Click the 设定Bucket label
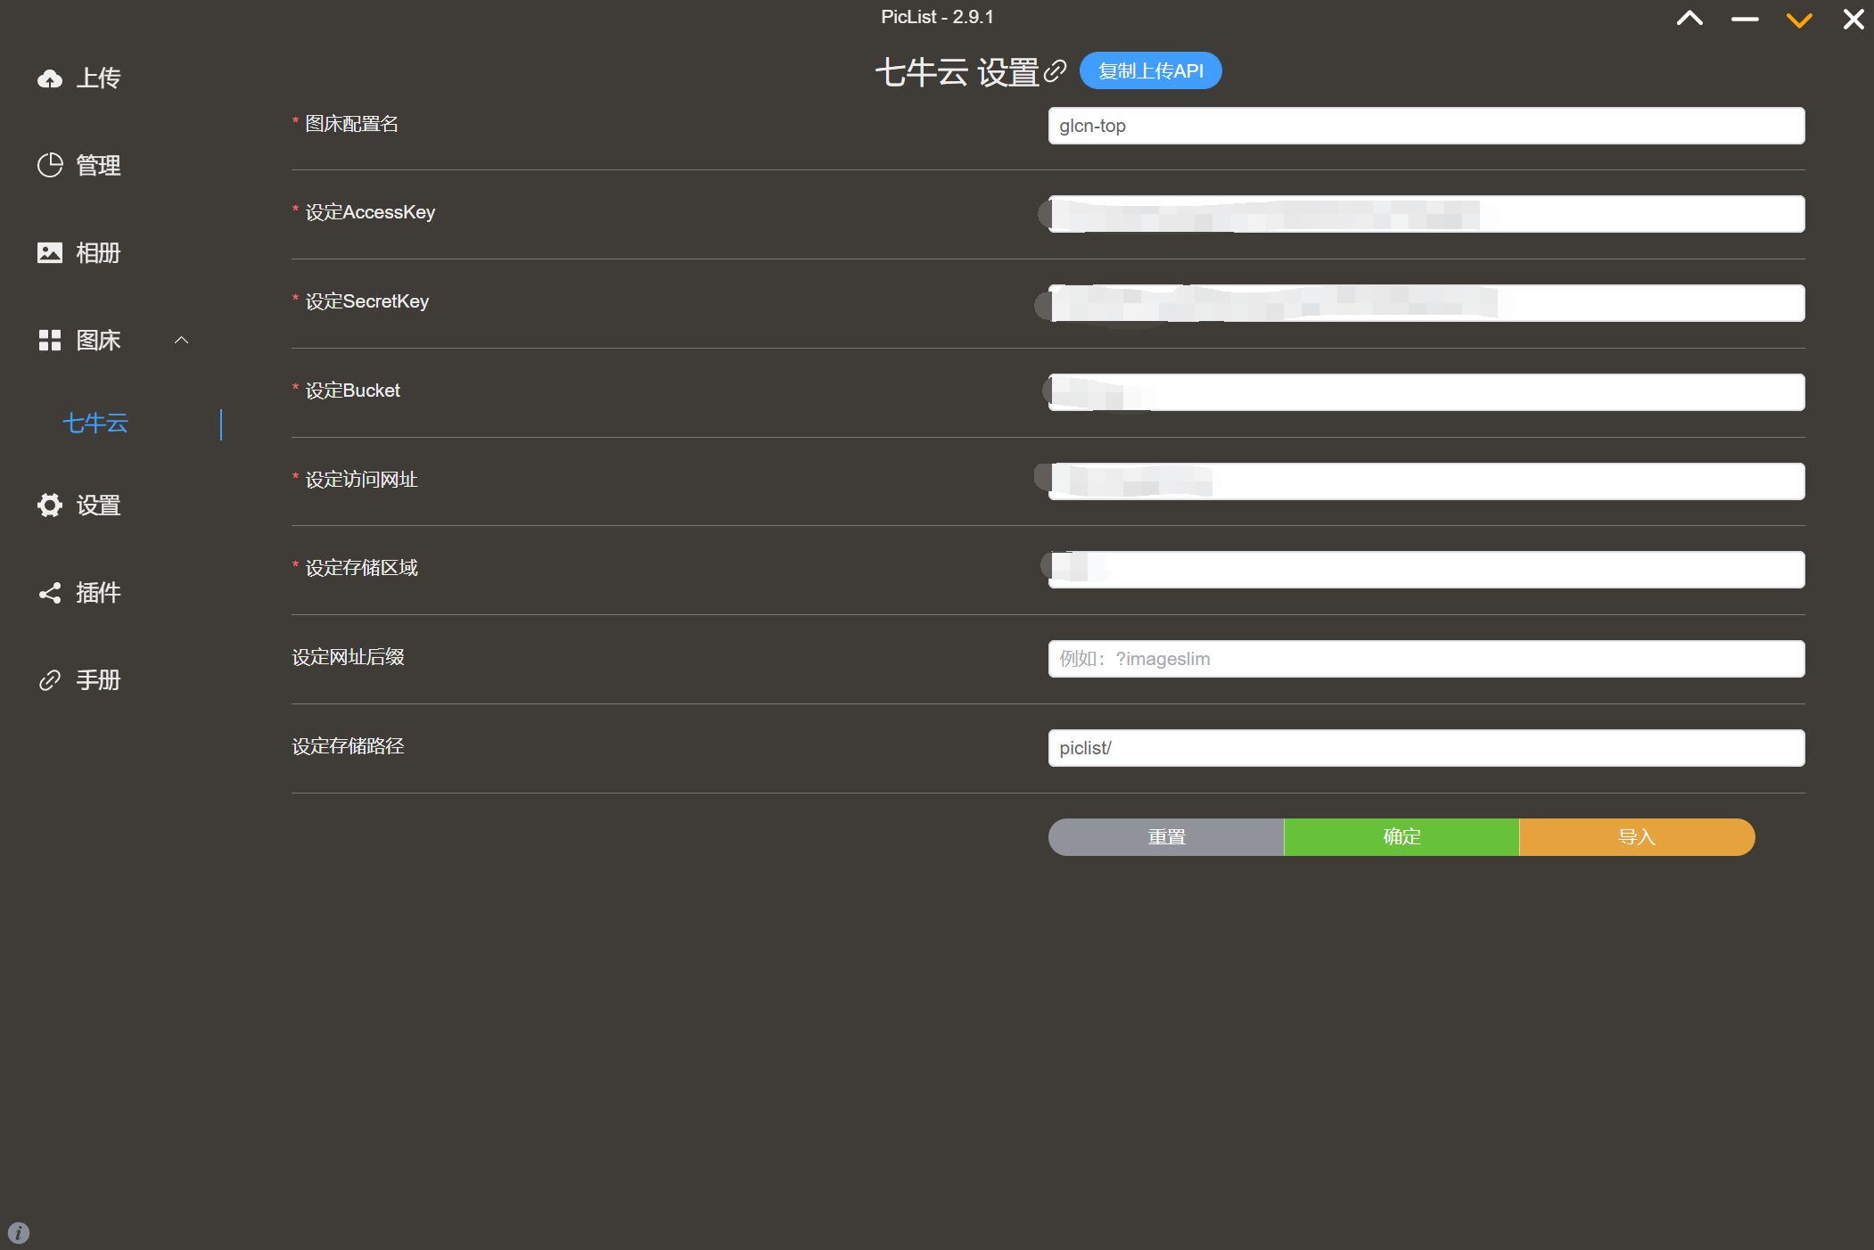The width and height of the screenshot is (1874, 1250). pos(353,391)
